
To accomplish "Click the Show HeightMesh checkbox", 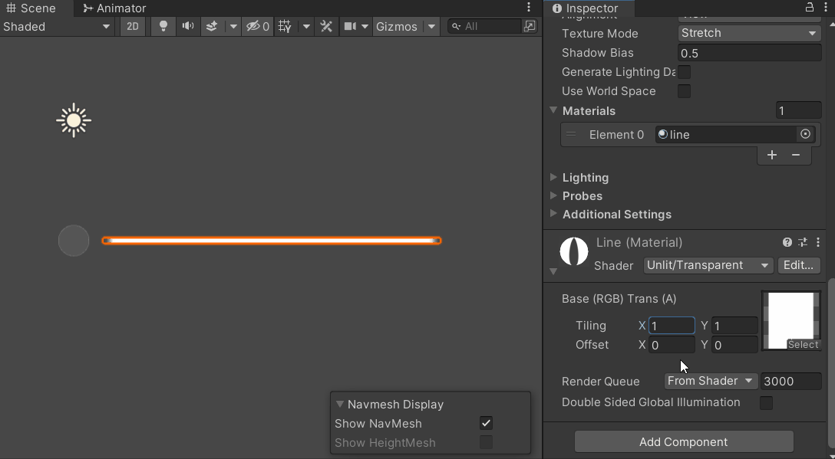I will [x=486, y=442].
